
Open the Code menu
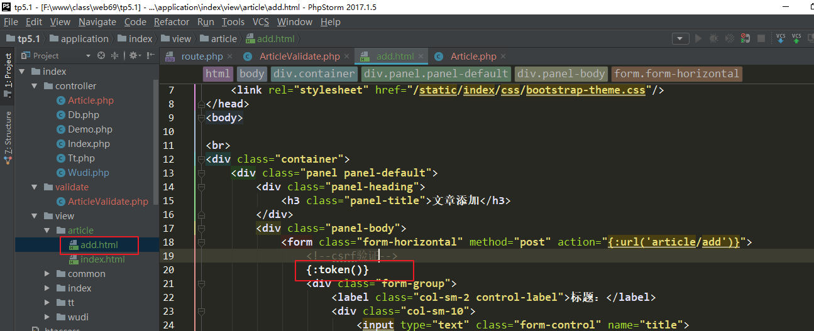tap(135, 21)
